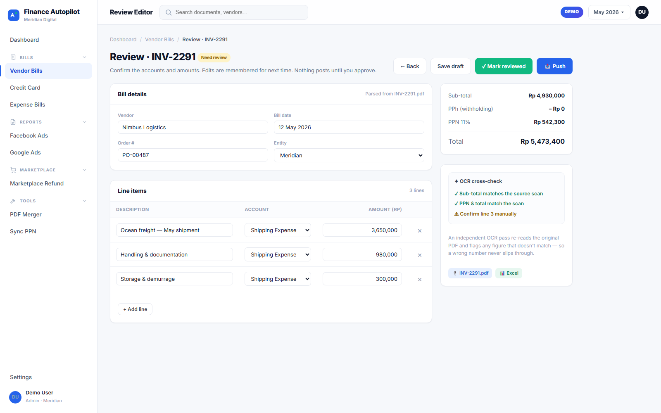Select Vendor Bills in the sidebar
The image size is (661, 413).
click(x=48, y=71)
